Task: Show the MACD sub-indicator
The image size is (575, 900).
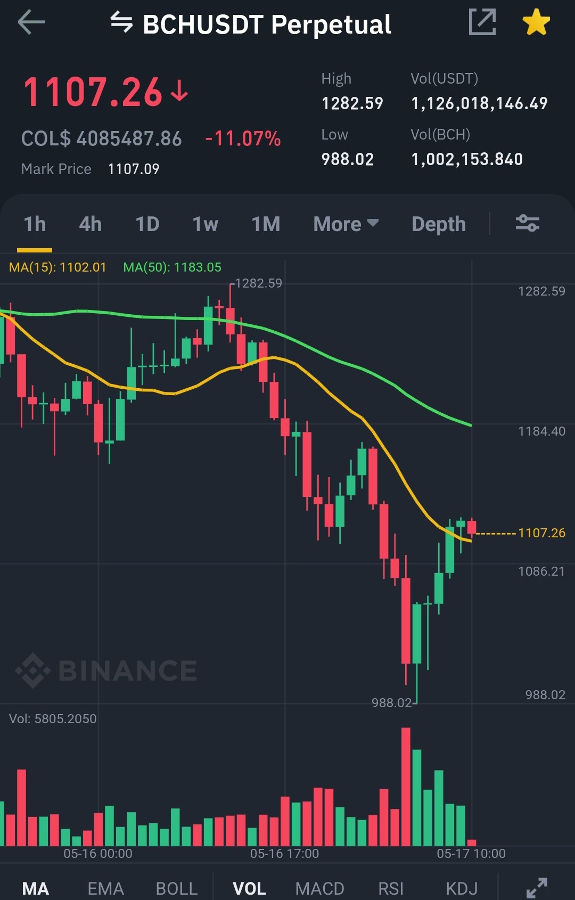Action: pyautogui.click(x=319, y=888)
